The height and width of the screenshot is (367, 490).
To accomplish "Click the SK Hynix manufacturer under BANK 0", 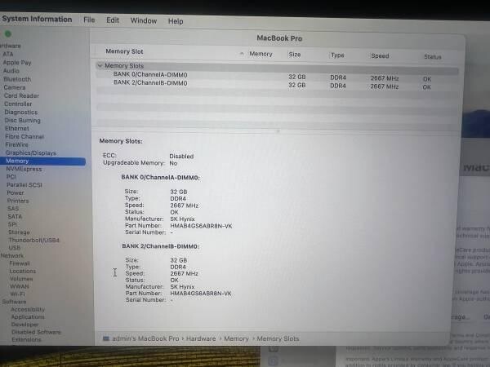I will pyautogui.click(x=182, y=219).
